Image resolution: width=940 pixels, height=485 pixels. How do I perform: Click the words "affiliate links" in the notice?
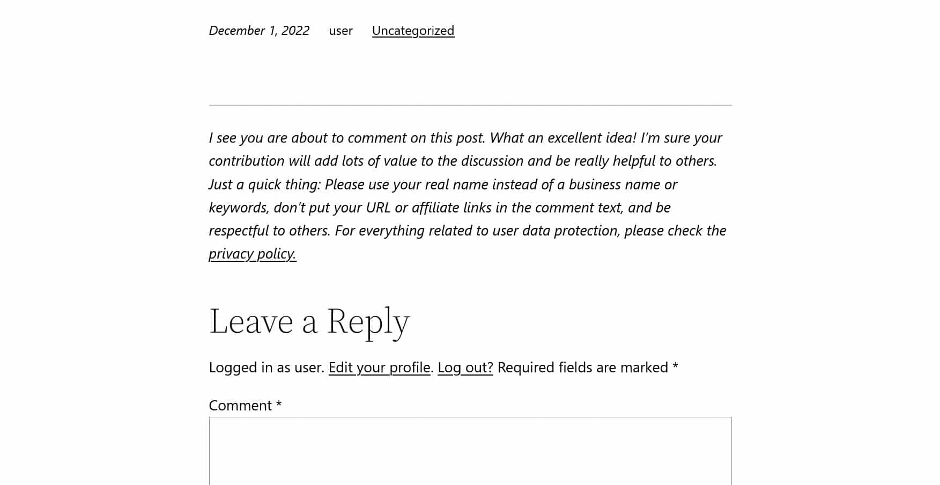click(x=443, y=208)
